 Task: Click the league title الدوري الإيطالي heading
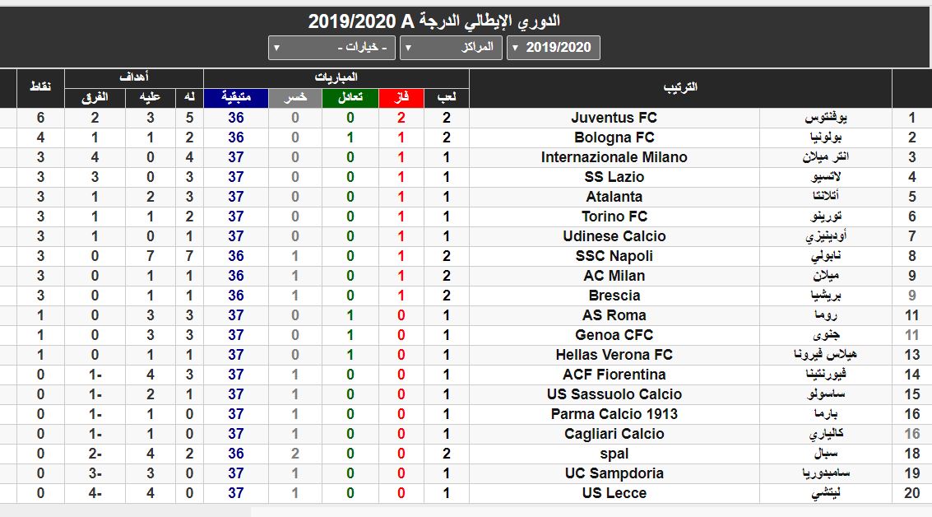(x=434, y=21)
